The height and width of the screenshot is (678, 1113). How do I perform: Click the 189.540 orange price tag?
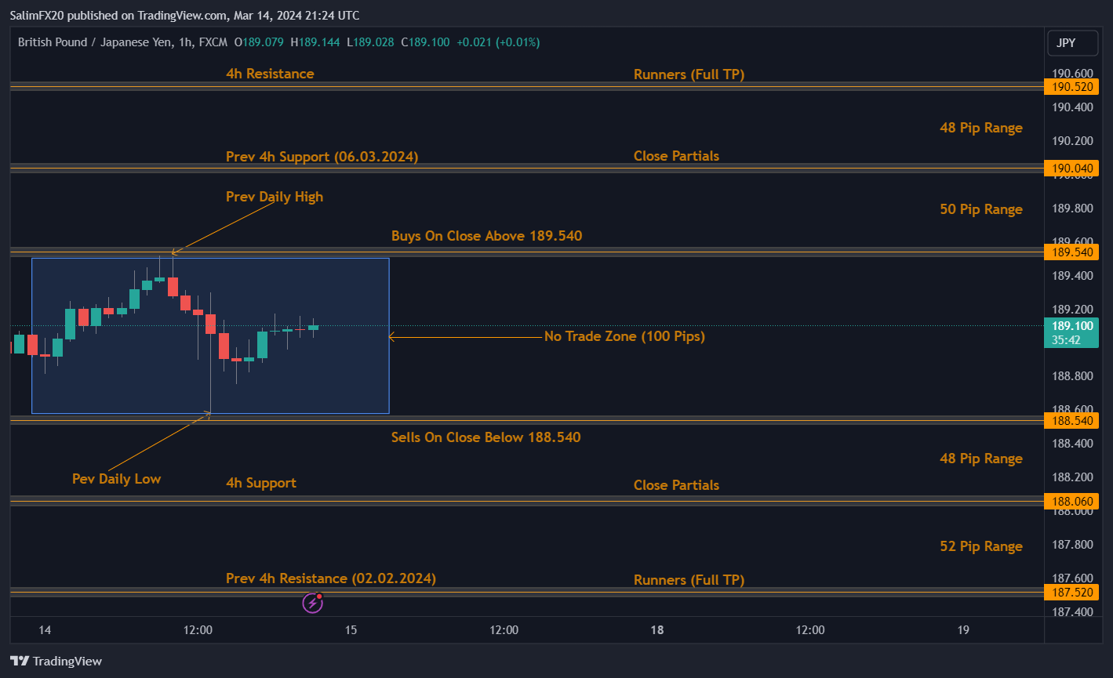(x=1071, y=252)
